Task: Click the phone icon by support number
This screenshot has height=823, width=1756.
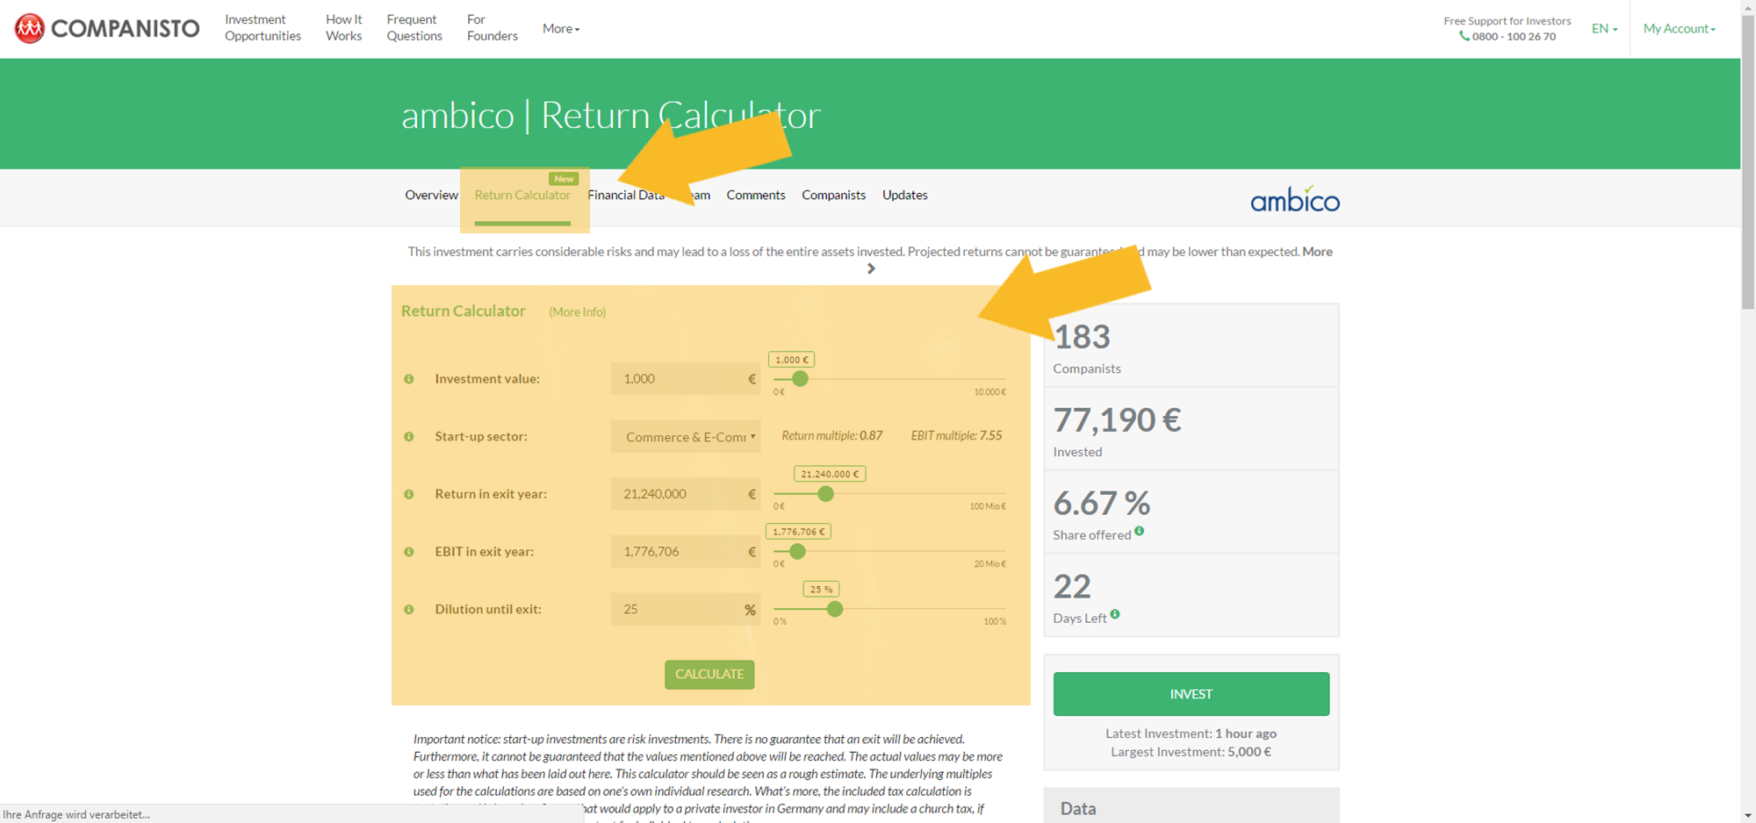Action: coord(1464,36)
